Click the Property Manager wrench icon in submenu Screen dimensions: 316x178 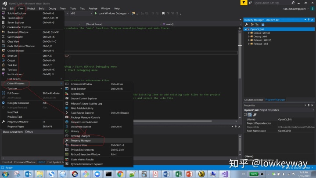tap(67, 140)
